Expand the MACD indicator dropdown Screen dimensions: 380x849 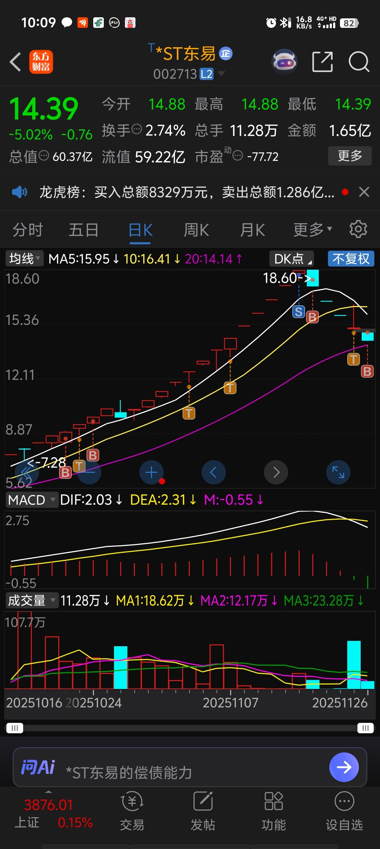coord(32,500)
